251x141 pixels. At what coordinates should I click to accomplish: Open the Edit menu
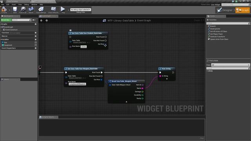[8, 4]
